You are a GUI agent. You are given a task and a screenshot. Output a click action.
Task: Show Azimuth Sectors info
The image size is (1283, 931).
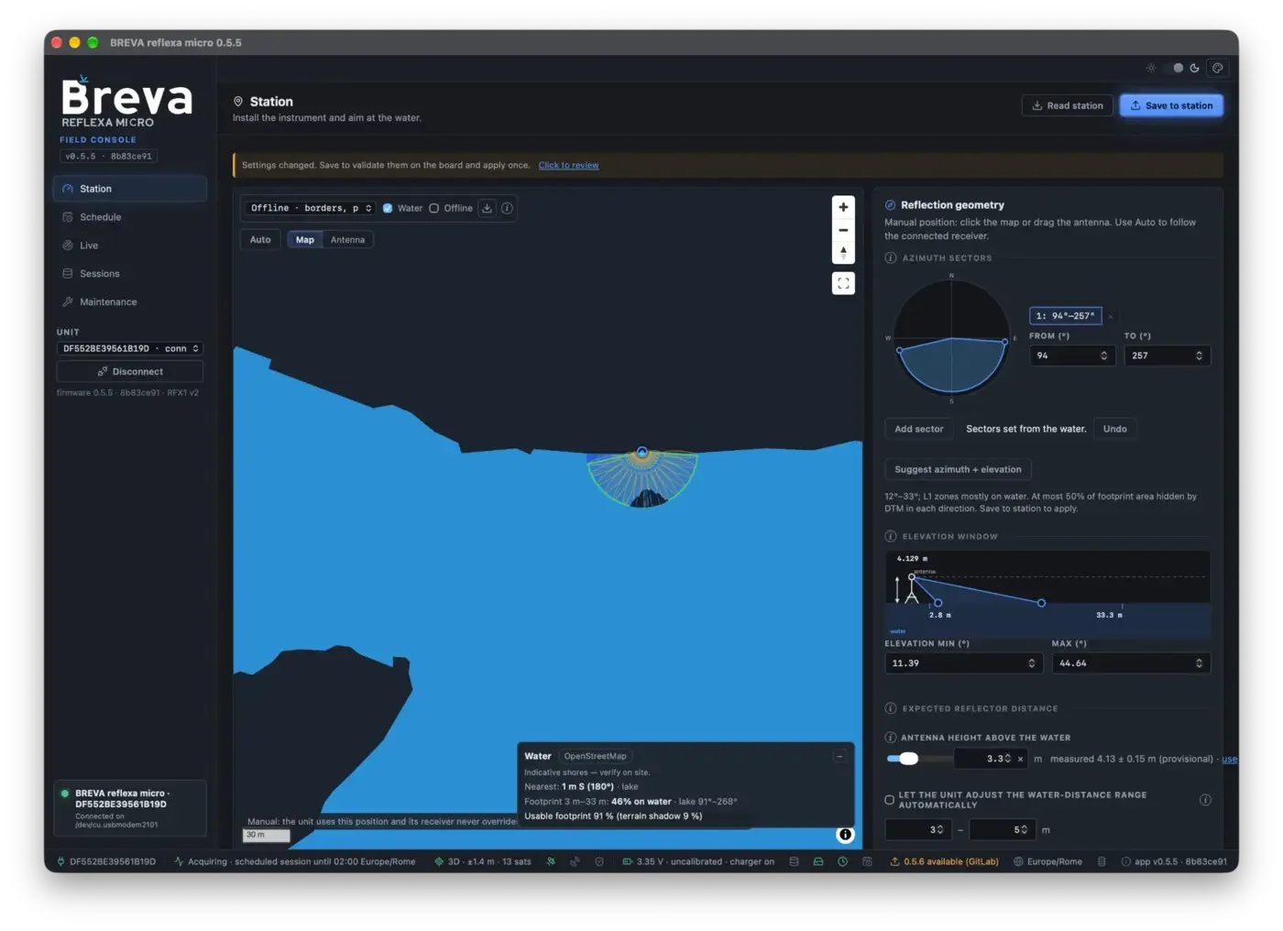(890, 258)
